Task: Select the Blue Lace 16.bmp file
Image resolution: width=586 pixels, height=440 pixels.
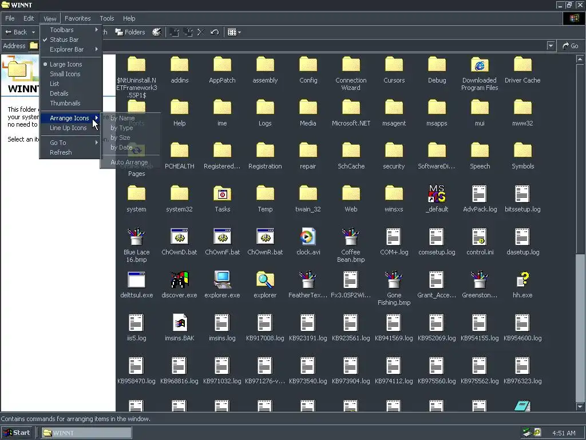Action: (136, 237)
